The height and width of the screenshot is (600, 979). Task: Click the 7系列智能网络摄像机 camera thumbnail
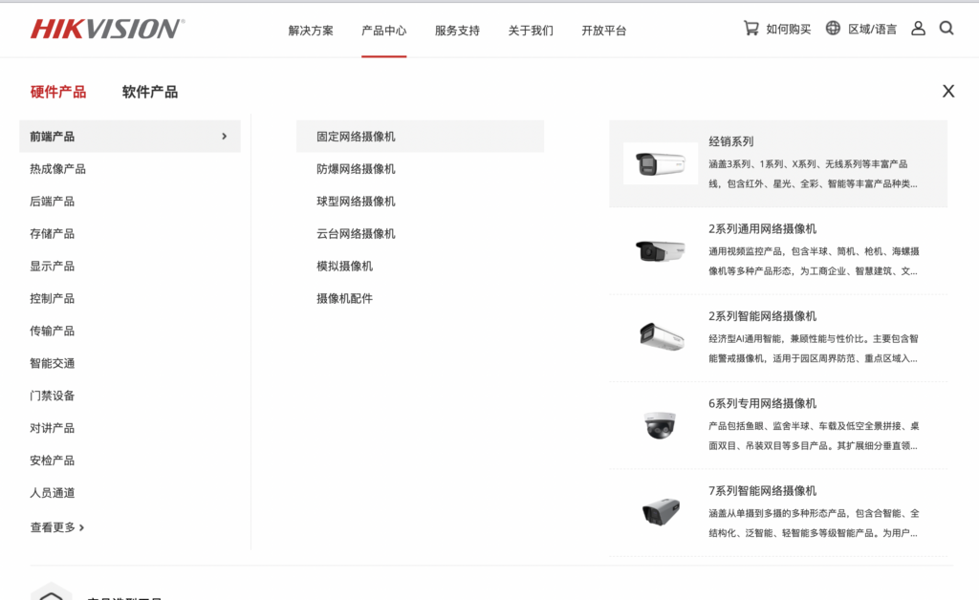click(x=662, y=512)
